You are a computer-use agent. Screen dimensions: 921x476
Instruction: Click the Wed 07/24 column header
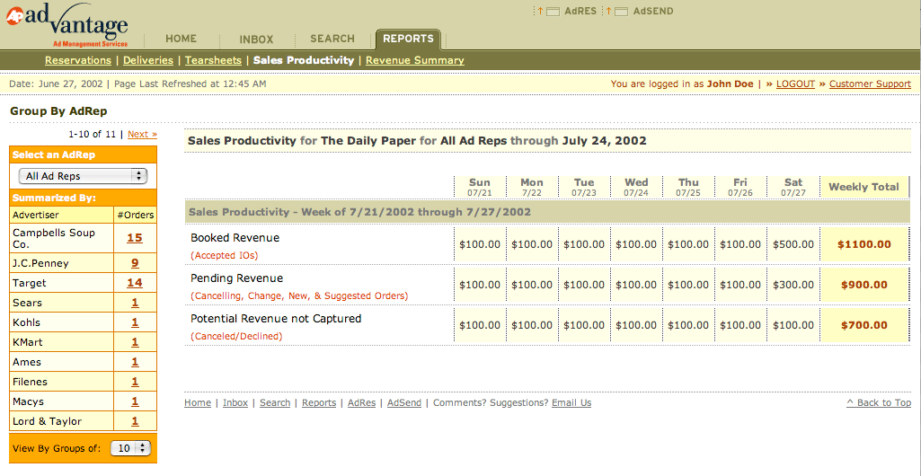(636, 187)
